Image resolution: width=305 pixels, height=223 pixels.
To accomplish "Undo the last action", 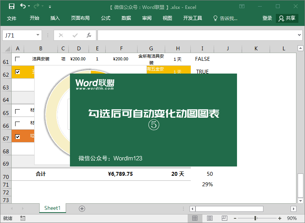I will point(23,6).
